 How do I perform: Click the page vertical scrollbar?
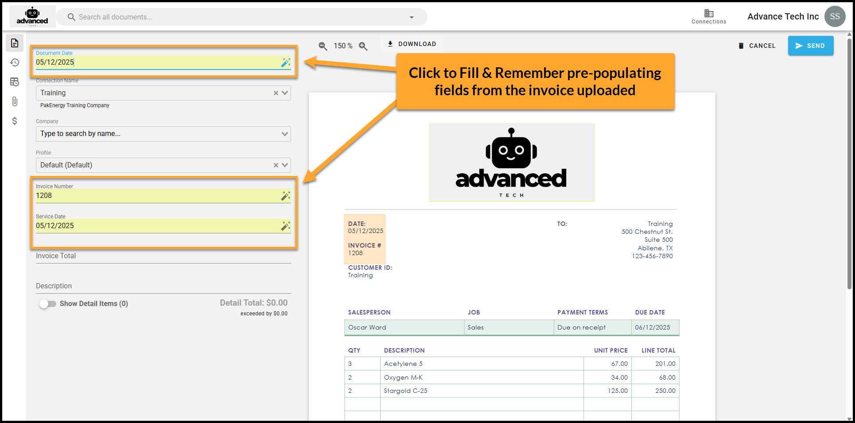(849, 164)
